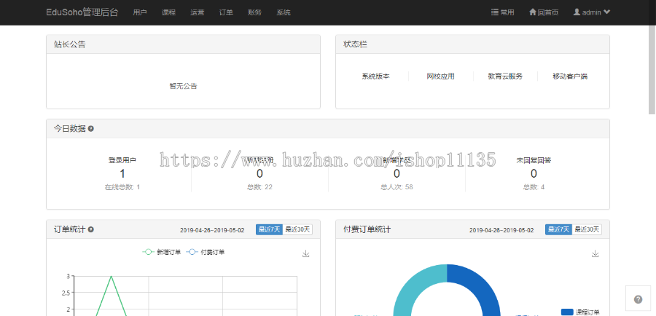
Task: Click the 订单统计 date range 2019-04-26~2019-05-02
Action: pyautogui.click(x=212, y=230)
